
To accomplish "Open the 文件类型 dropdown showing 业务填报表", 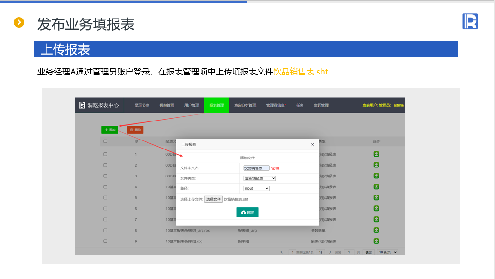I will tap(259, 178).
